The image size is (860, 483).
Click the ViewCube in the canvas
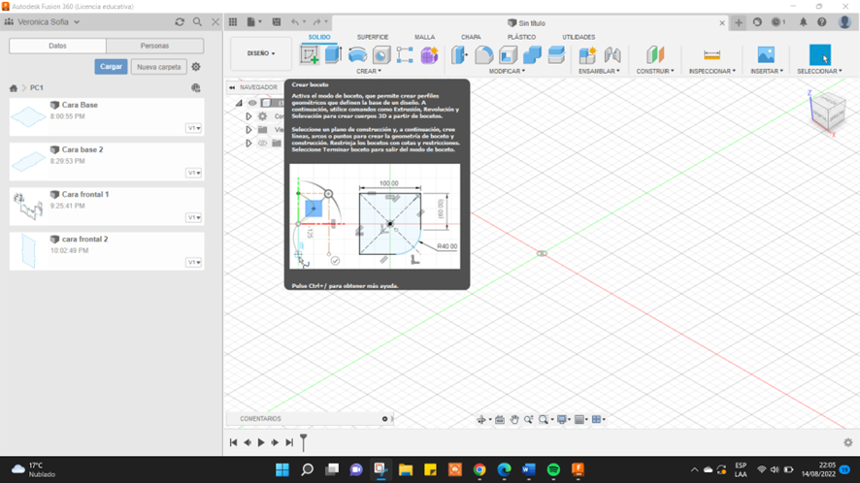click(x=827, y=112)
